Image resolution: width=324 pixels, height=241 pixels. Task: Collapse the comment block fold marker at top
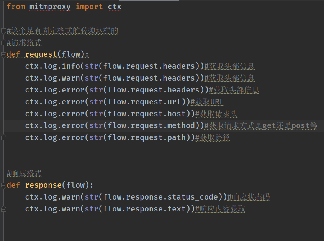3,31
